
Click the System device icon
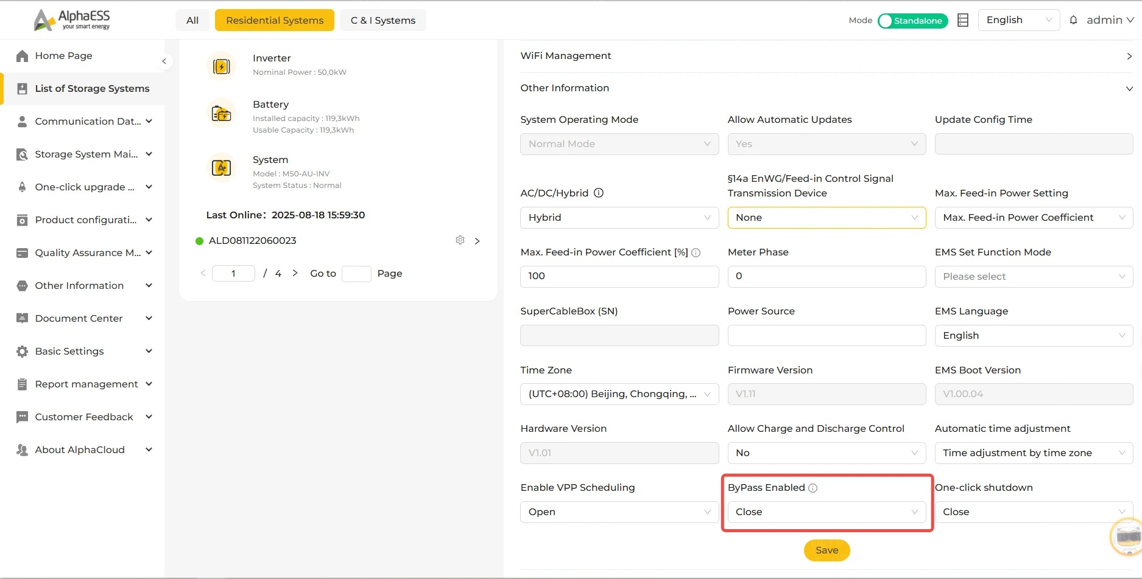coord(221,167)
